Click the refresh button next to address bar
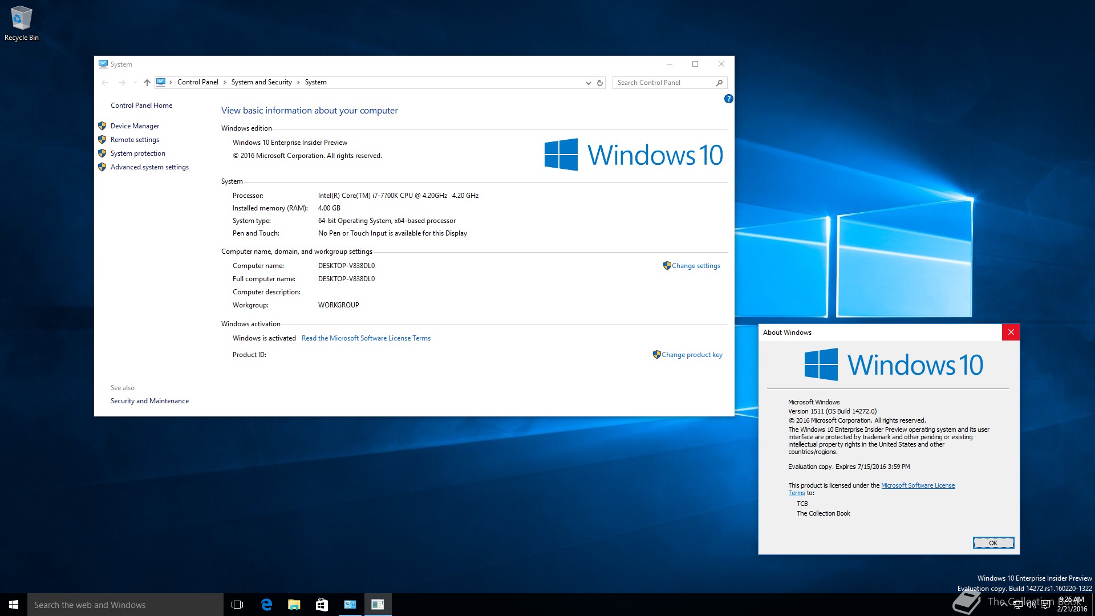The image size is (1095, 616). (x=600, y=83)
